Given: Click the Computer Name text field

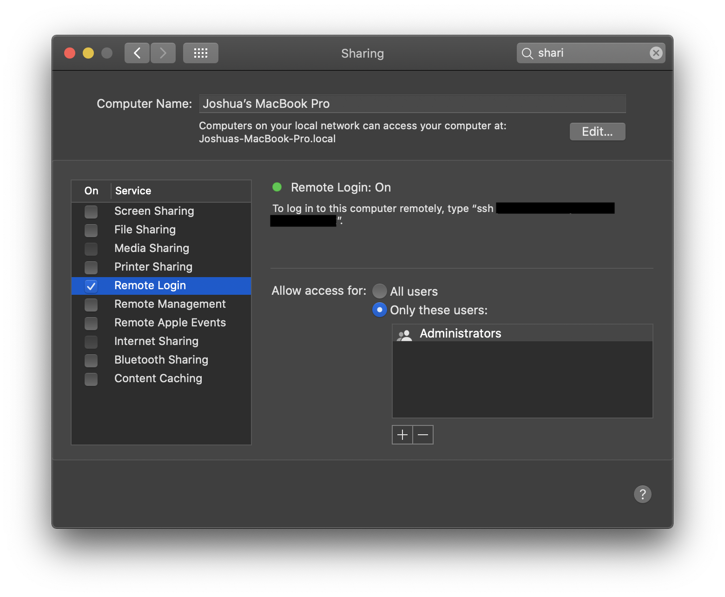Looking at the screenshot, I should (x=413, y=104).
